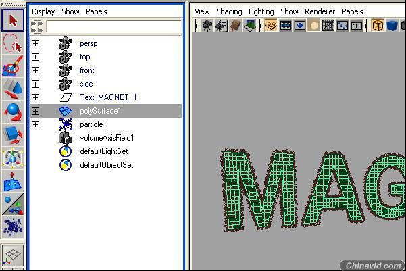This screenshot has height=271, width=406.
Task: Toggle the film gate icon
Action: coord(285,26)
